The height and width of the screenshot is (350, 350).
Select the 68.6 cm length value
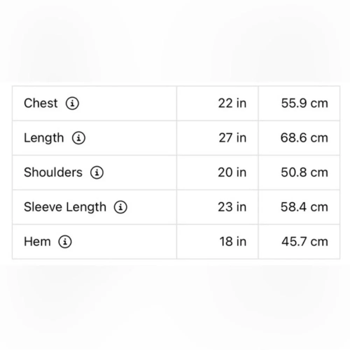pyautogui.click(x=304, y=138)
